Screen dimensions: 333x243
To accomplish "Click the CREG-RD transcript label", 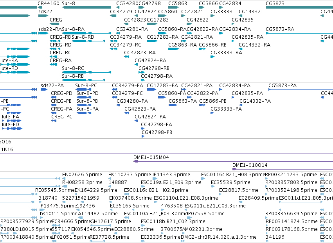I will click(x=61, y=45).
